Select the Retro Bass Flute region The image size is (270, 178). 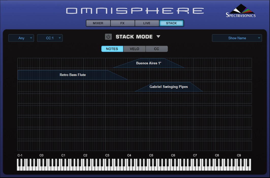72,75
